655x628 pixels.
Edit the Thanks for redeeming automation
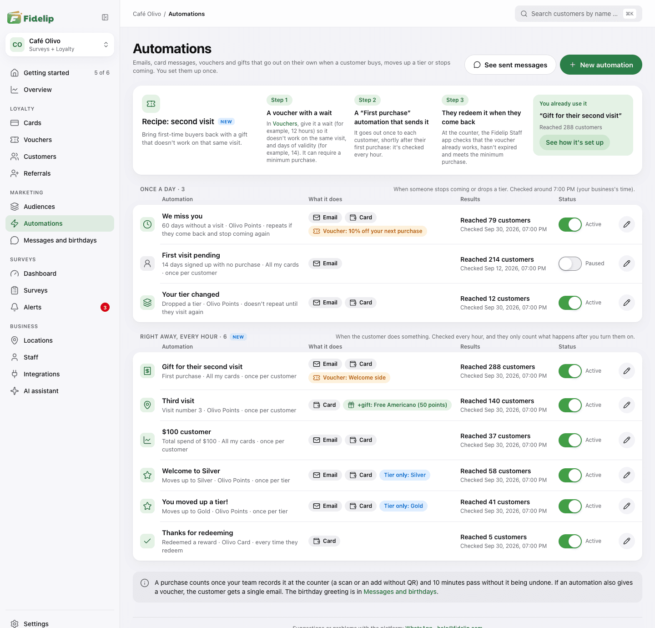pos(627,541)
